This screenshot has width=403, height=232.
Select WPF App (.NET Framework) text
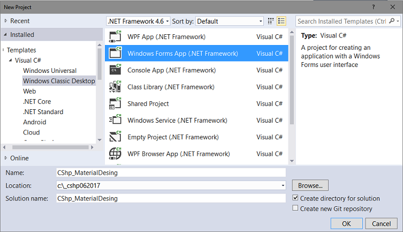point(166,37)
